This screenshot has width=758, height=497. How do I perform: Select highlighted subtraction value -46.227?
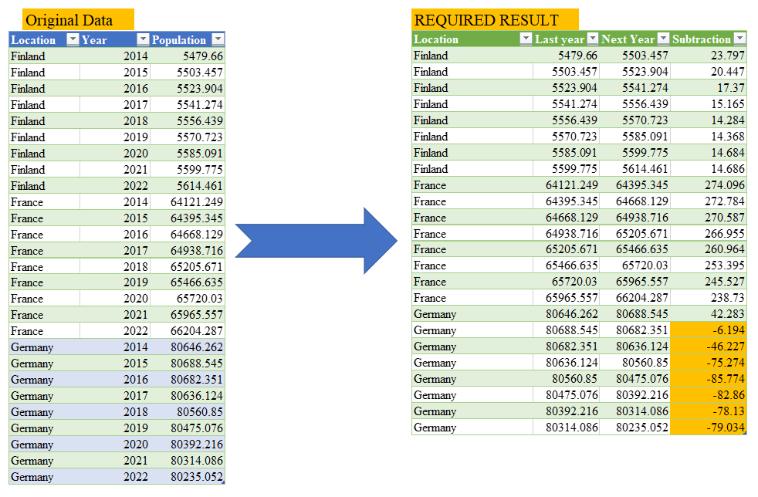[708, 347]
